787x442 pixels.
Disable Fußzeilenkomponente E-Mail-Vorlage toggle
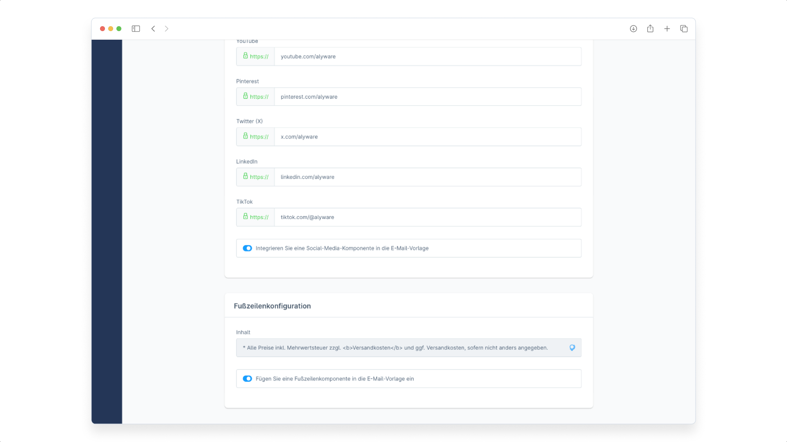(247, 378)
